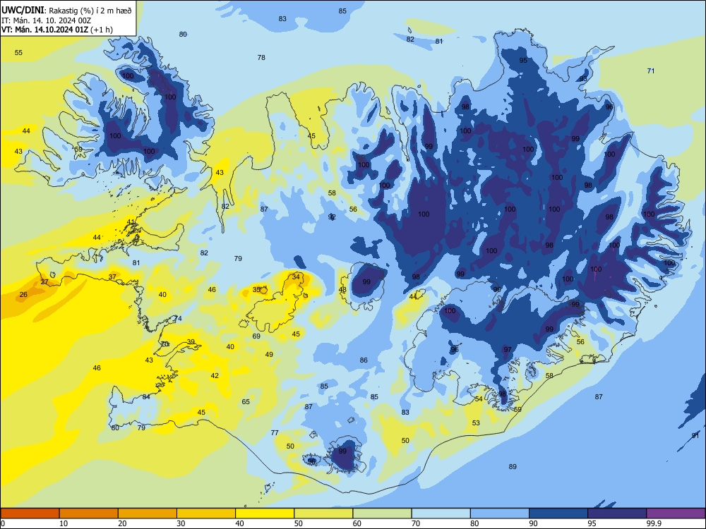This screenshot has width=706, height=529.
Task: Select the 95–99.9 dark navy legend swatch
Action: (x=617, y=513)
